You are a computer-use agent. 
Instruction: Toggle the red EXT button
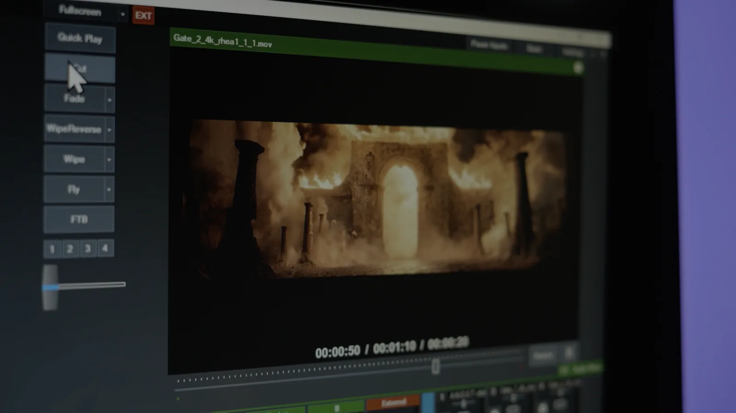click(x=144, y=16)
